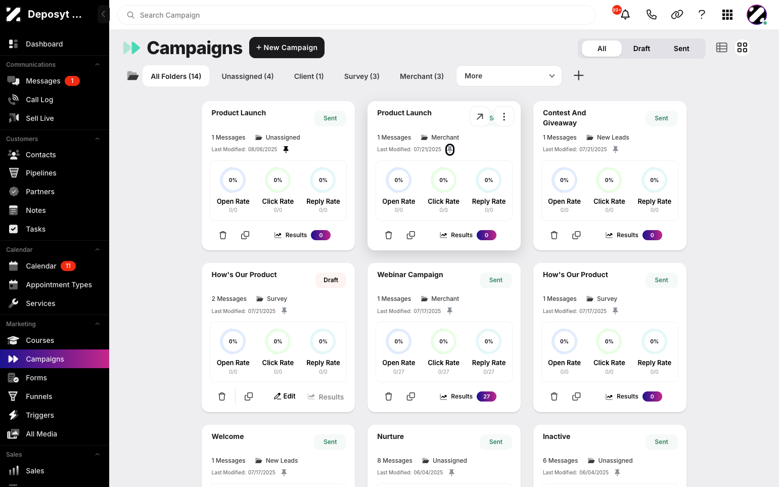Open the help question mark icon

[702, 15]
